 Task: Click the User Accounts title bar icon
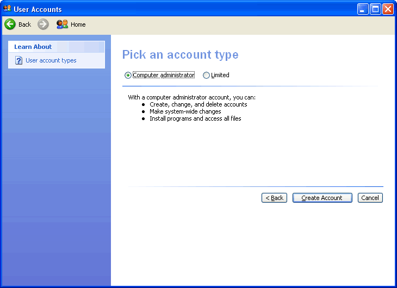pyautogui.click(x=7, y=9)
